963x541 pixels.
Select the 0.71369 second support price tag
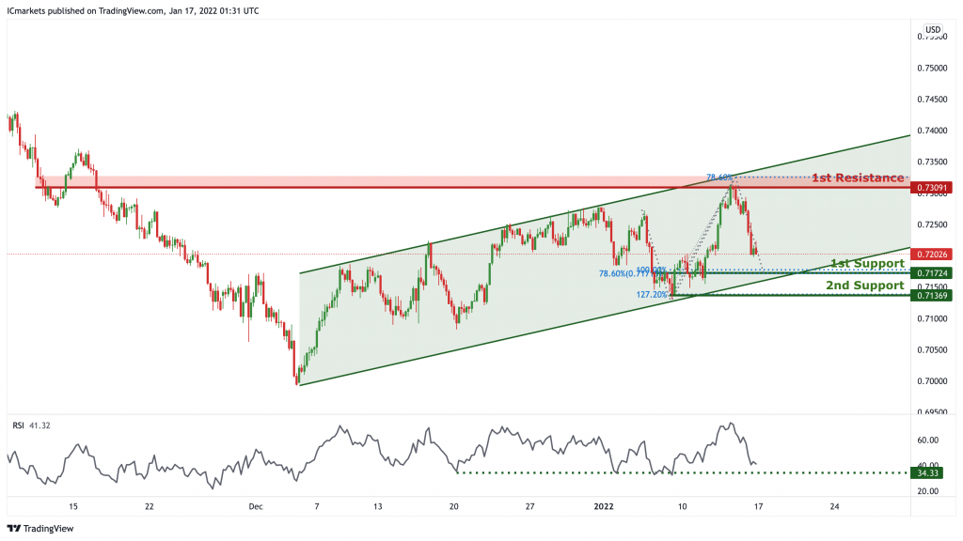point(932,296)
